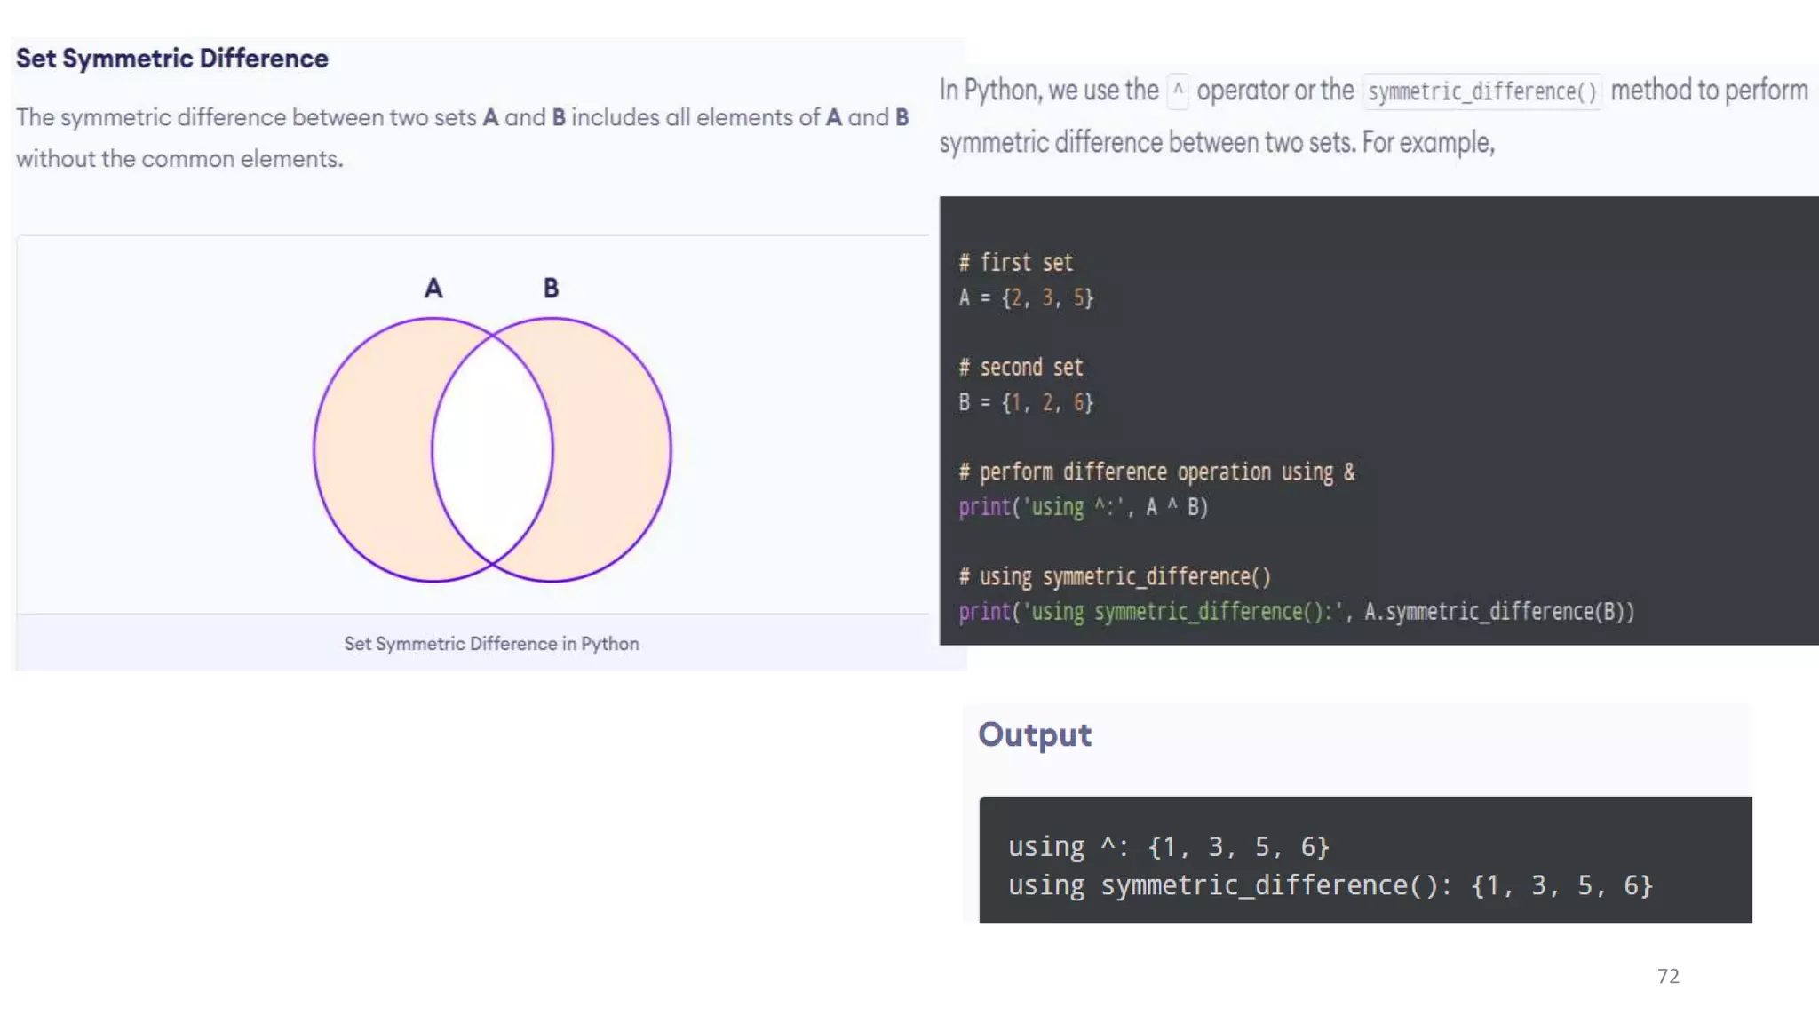Viewport: 1819px width, 1023px height.
Task: Click the print statement using A ^ B
Action: (1083, 507)
